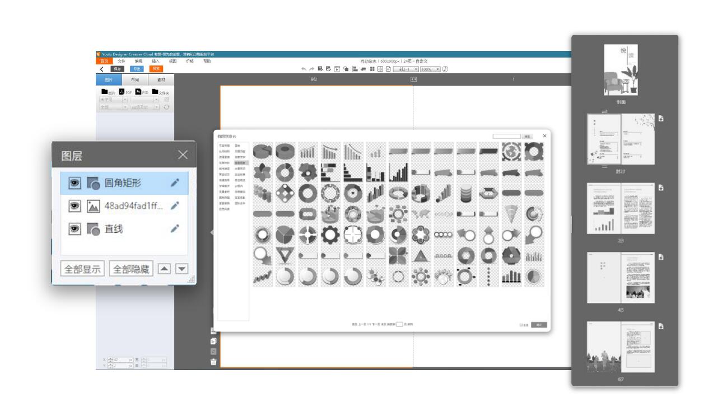
Task: Click the trash icon beside the canvas
Action: click(213, 362)
